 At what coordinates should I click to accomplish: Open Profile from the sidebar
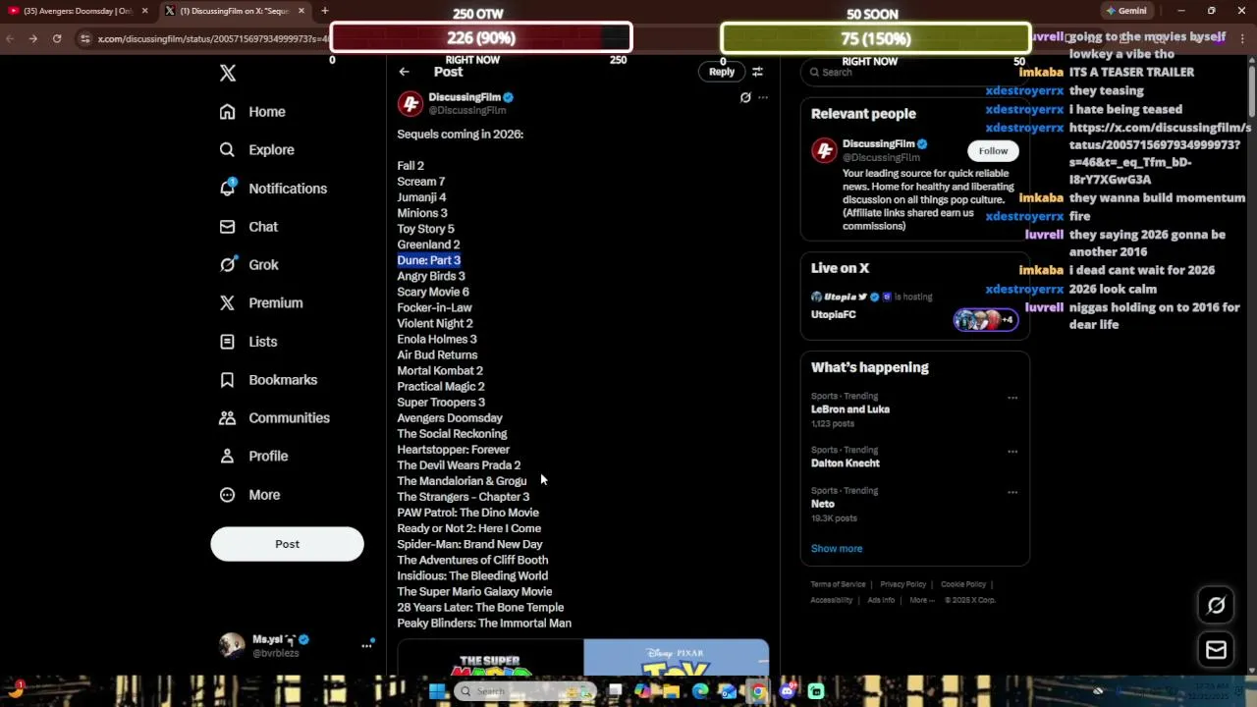point(253,457)
